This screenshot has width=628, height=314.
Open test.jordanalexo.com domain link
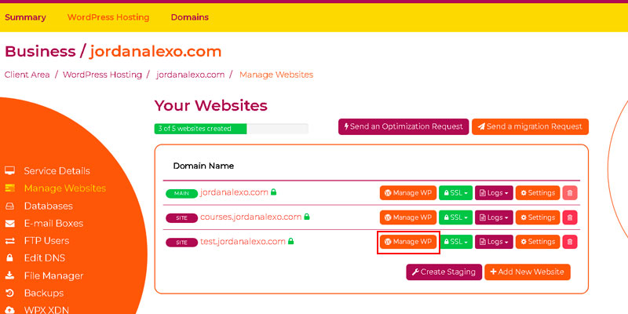[x=243, y=242]
